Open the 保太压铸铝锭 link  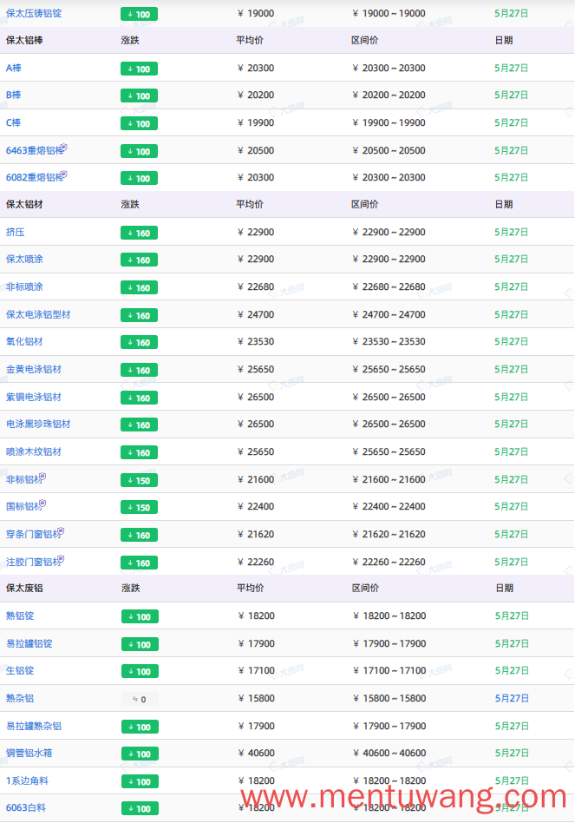(x=34, y=13)
